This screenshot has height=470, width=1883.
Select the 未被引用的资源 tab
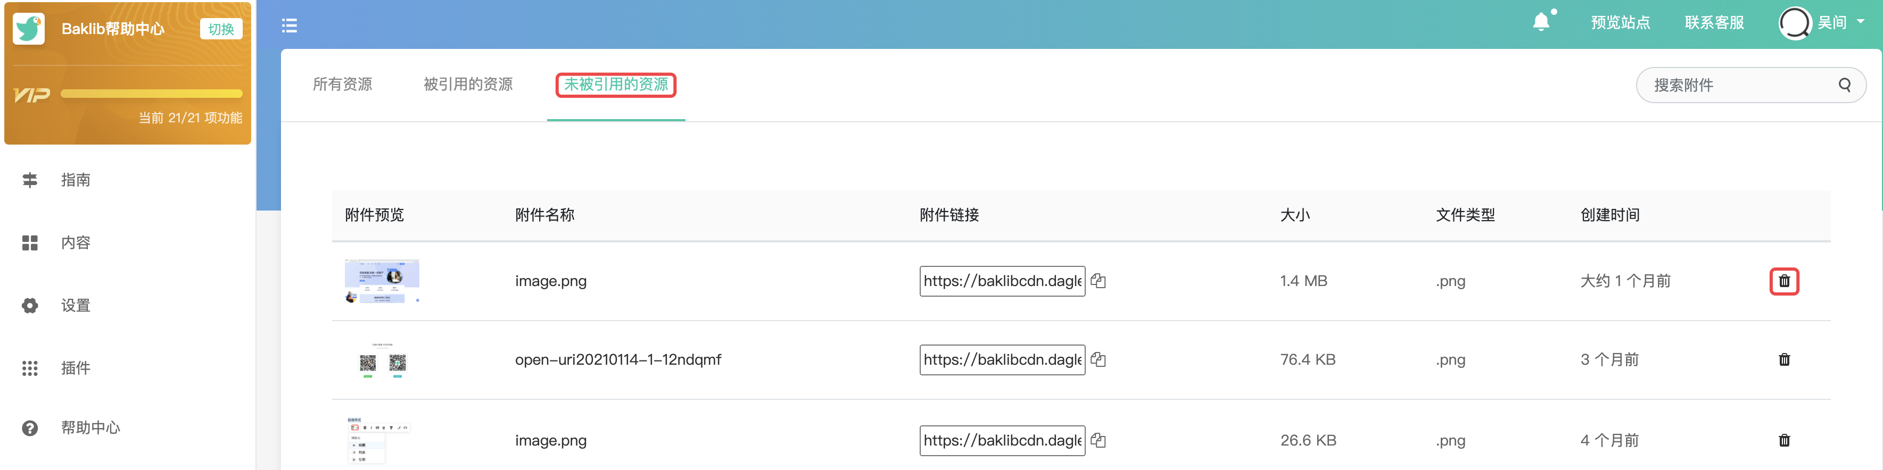tap(615, 84)
